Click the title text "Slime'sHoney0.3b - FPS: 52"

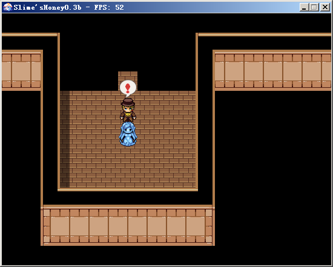coord(68,7)
